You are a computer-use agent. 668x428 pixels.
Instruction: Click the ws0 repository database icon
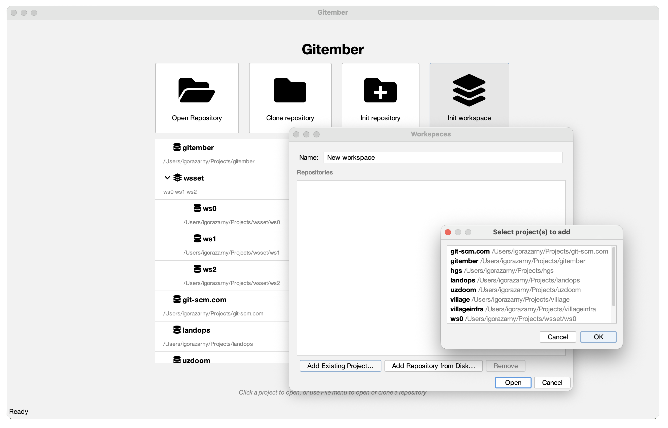[x=198, y=208]
